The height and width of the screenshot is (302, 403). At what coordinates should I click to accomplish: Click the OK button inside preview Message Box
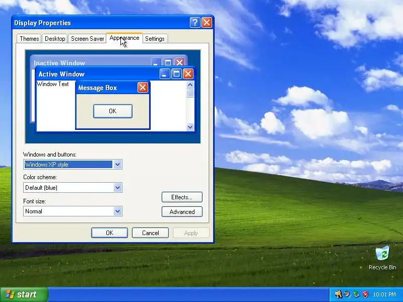tap(113, 111)
